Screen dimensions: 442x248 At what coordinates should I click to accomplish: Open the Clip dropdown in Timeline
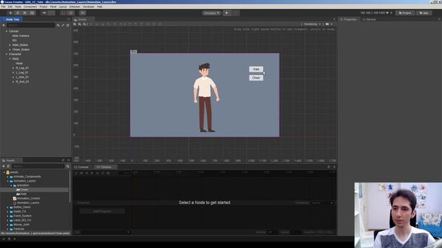(x=106, y=232)
